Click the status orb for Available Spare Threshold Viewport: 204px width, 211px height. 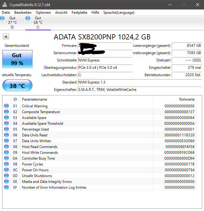(6, 123)
